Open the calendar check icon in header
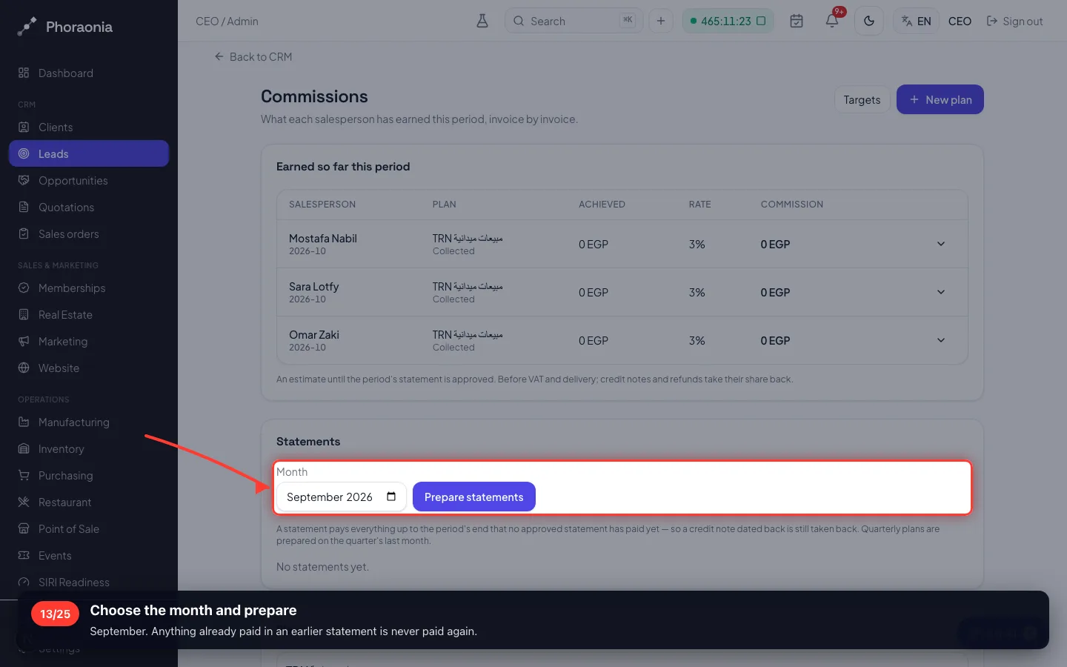Screen dimensions: 1067x667 797,21
